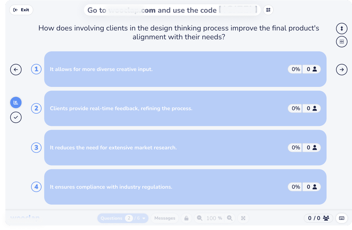This screenshot has width=352, height=230.
Task: Toggle the results bar chart view
Action: tap(16, 102)
